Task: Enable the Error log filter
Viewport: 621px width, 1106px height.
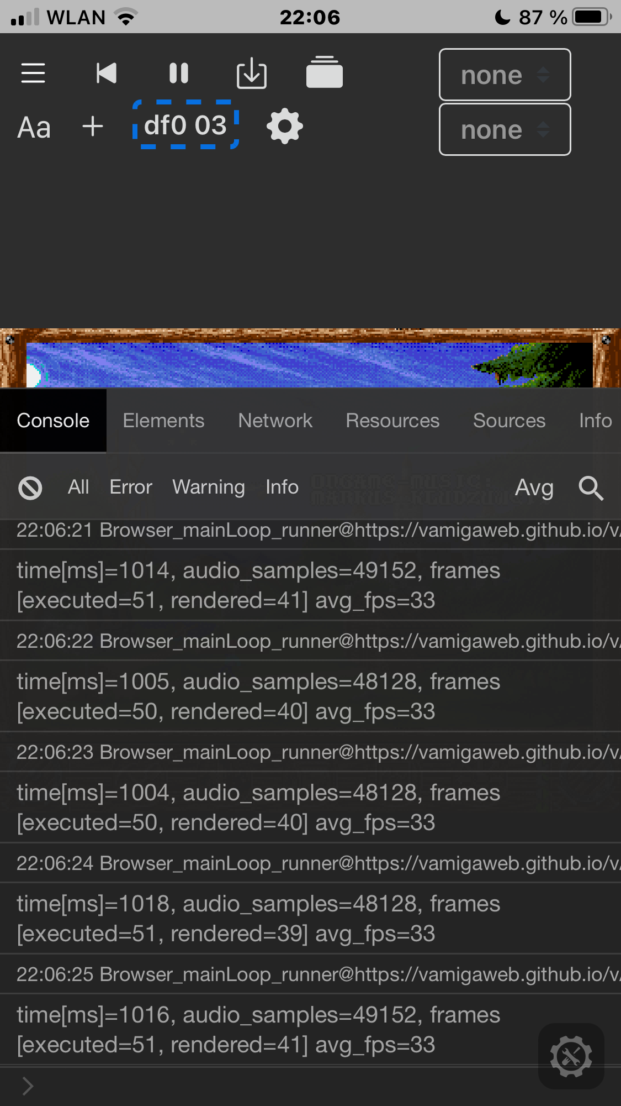Action: 130,488
